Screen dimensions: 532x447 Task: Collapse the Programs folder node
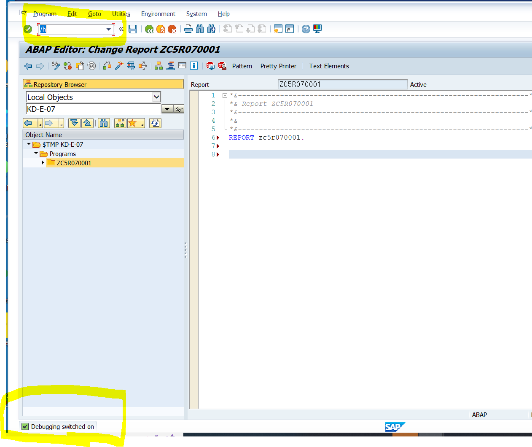point(36,153)
